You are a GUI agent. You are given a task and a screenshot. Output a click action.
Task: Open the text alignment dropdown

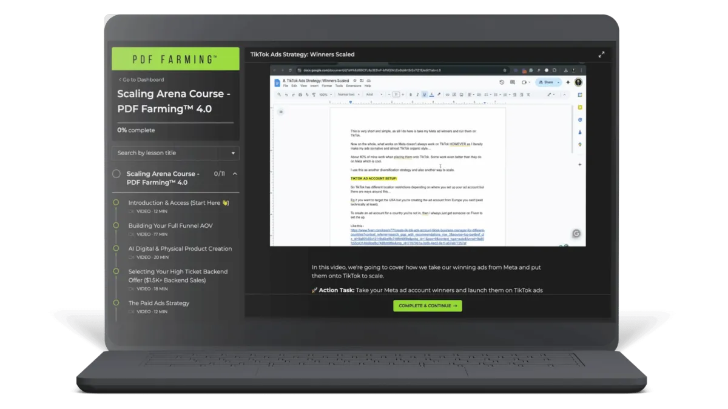470,95
